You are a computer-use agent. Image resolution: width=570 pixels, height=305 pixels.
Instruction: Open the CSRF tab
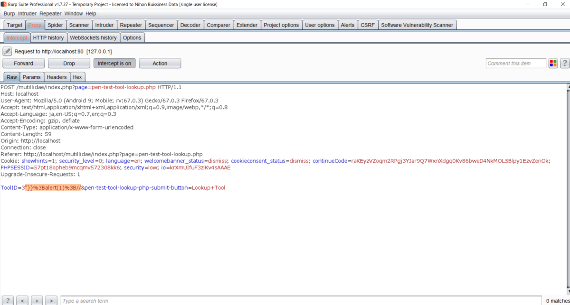coord(368,25)
